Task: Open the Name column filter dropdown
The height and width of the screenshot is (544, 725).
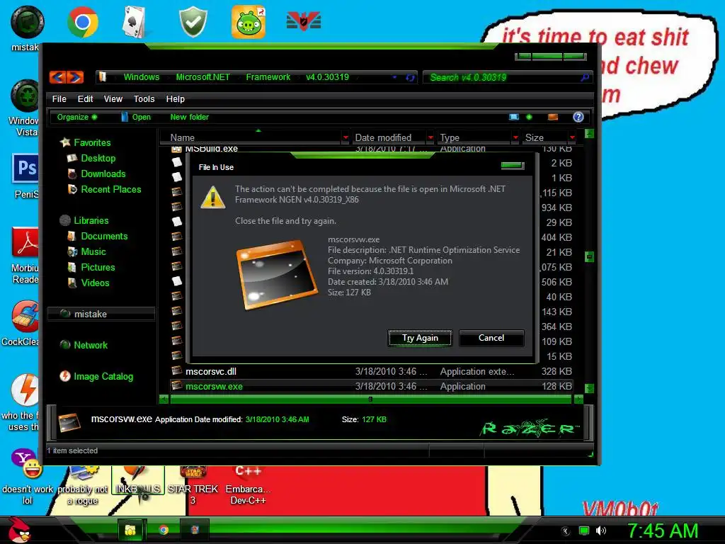Action: tap(346, 137)
